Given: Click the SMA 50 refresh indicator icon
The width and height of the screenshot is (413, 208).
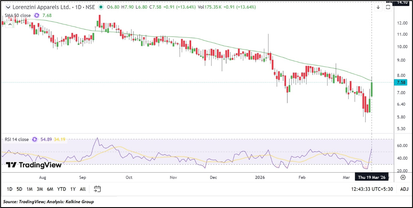Looking at the screenshot, I should coord(37,15).
